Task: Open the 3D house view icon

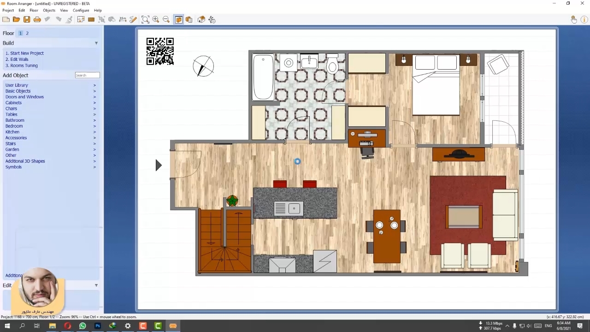Action: click(x=201, y=19)
